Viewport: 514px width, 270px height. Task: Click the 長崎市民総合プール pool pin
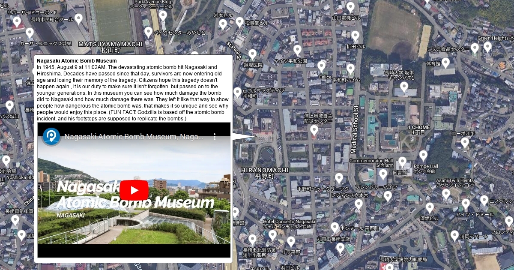78,18
